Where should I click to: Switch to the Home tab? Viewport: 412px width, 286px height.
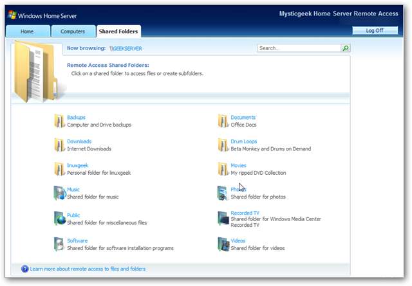click(27, 31)
